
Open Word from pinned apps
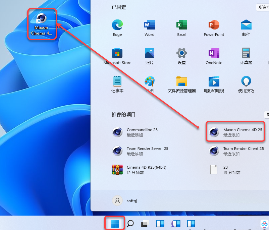(x=149, y=28)
